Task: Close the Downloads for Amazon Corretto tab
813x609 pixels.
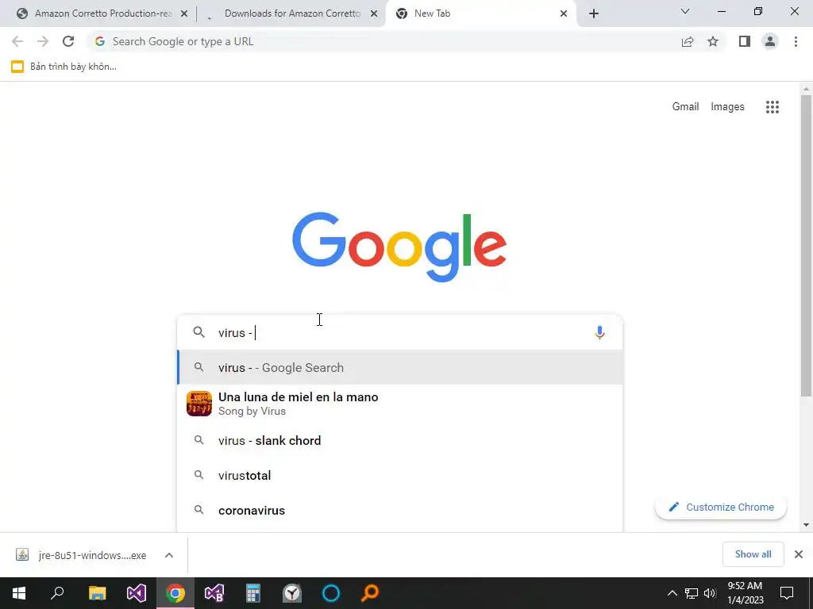Action: (x=374, y=14)
